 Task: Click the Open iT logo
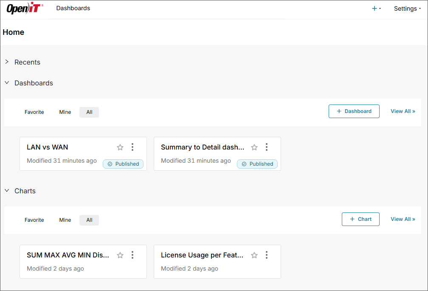pos(25,8)
